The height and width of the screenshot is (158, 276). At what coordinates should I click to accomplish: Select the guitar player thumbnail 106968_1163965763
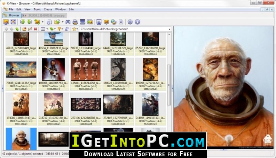[53, 69]
